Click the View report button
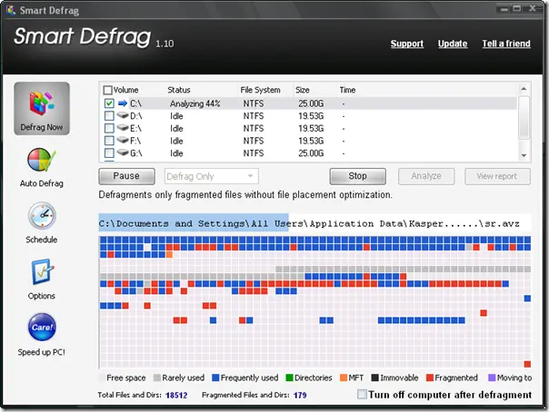This screenshot has width=549, height=412. click(497, 176)
